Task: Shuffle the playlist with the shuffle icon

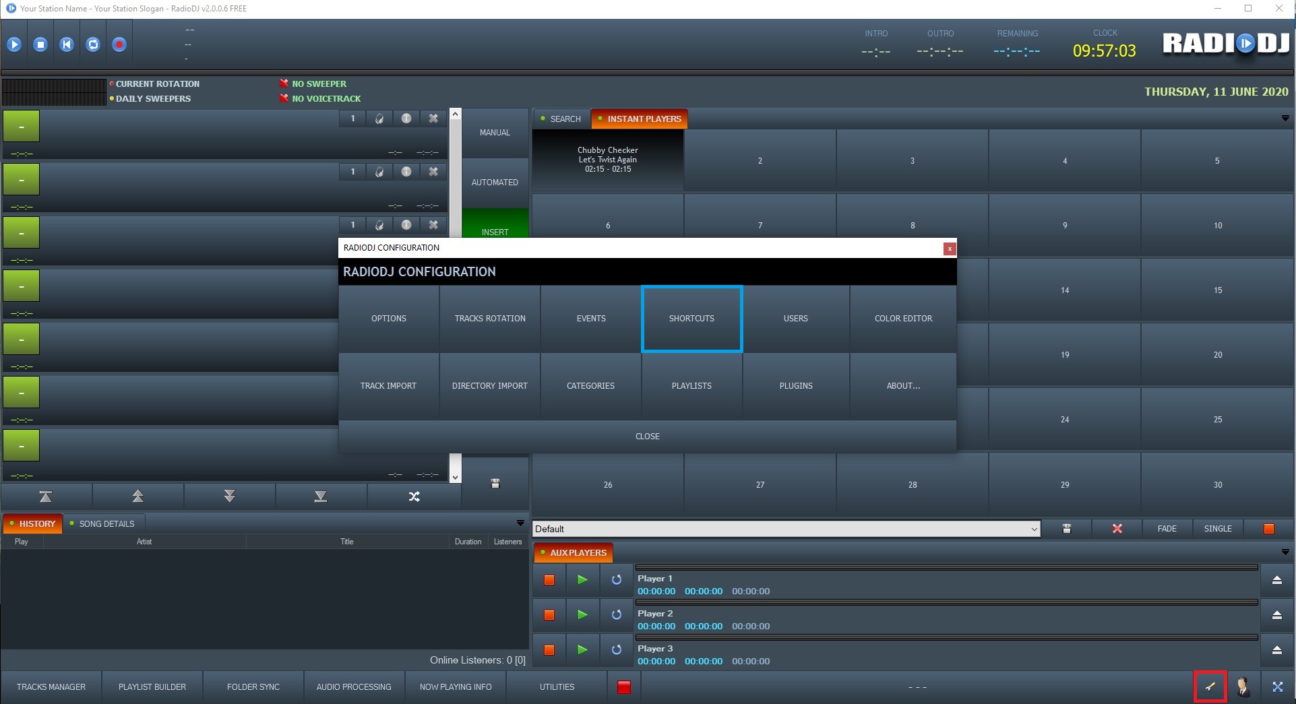Action: 414,497
